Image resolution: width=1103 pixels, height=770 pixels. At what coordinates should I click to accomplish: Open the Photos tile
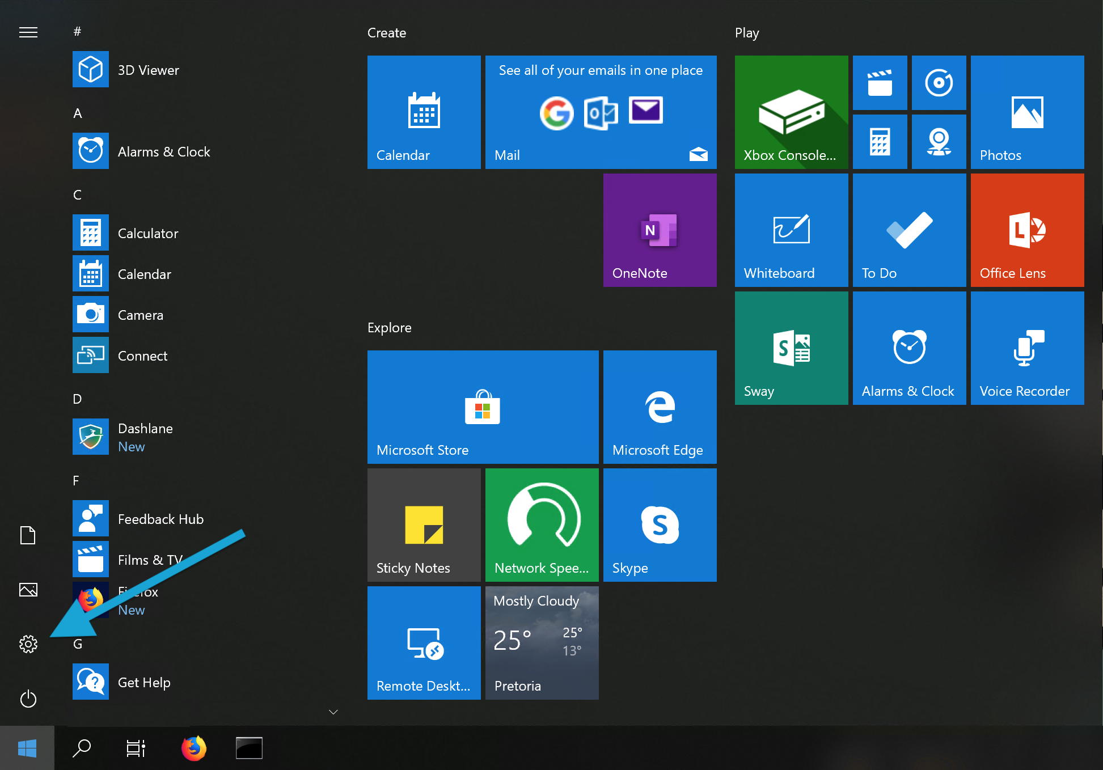[x=1028, y=112]
